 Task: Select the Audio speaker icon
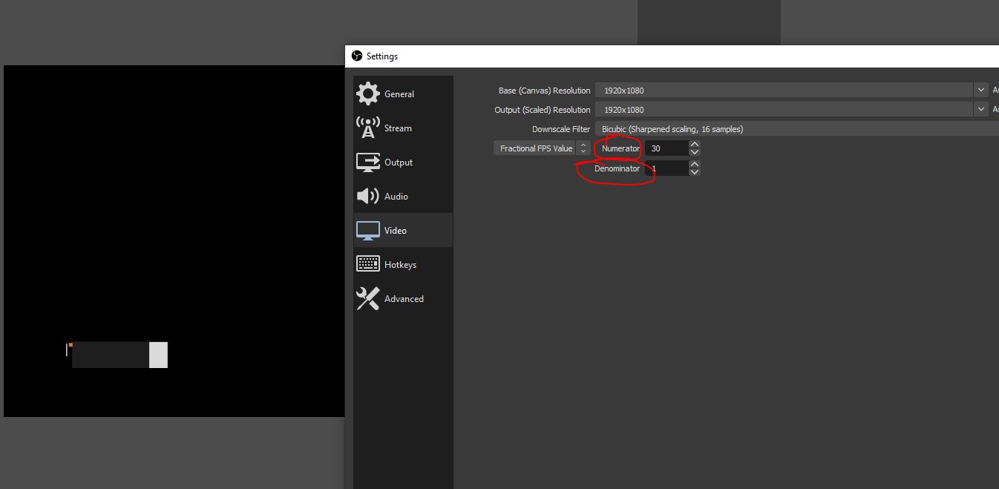pos(367,196)
